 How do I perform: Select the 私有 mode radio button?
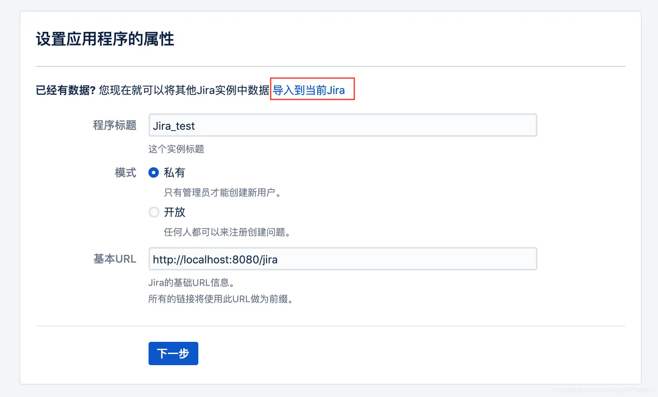click(154, 173)
